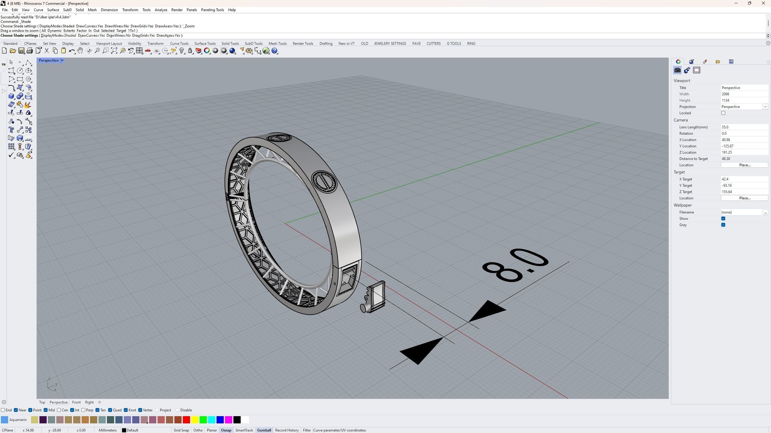Switch to the Curve Tools toolbar tab
The width and height of the screenshot is (771, 433).
(x=179, y=44)
